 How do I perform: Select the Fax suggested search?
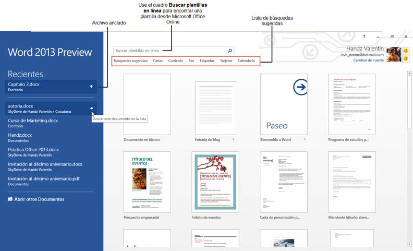(191, 61)
